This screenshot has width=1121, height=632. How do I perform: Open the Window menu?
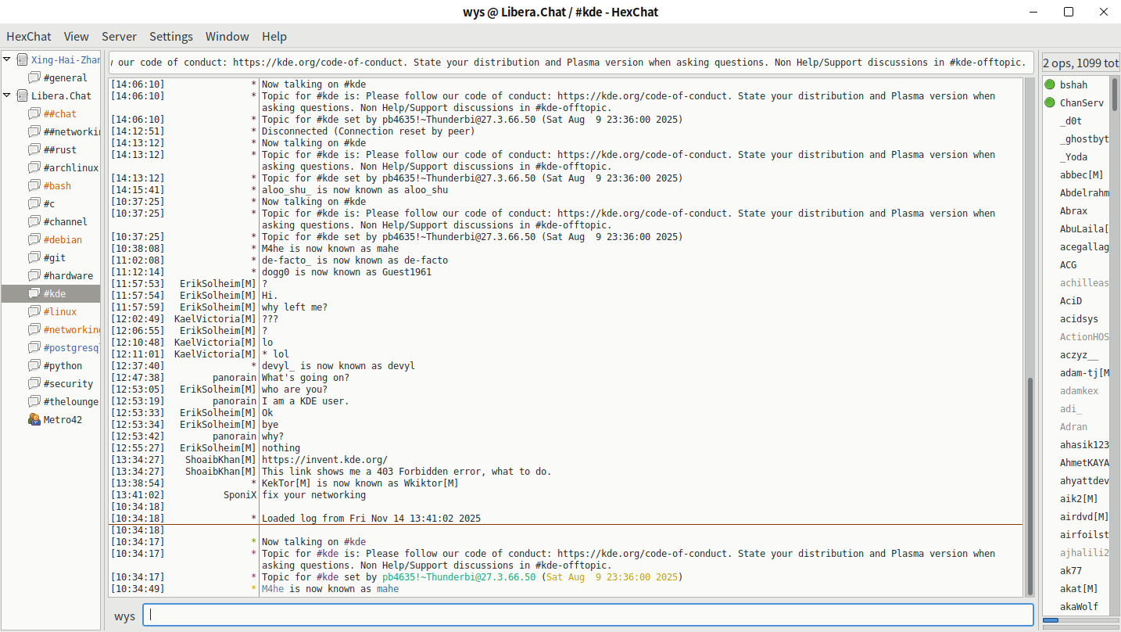(x=227, y=36)
